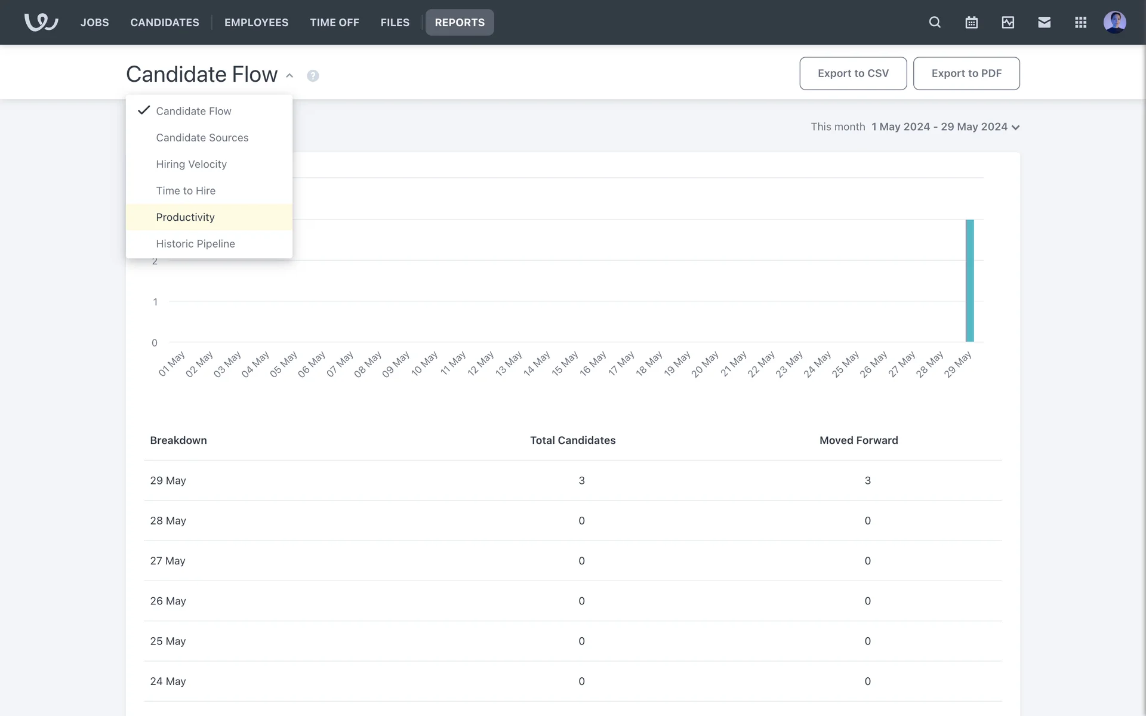This screenshot has height=716, width=1146.
Task: Click the Workable logo icon
Action: [x=41, y=22]
